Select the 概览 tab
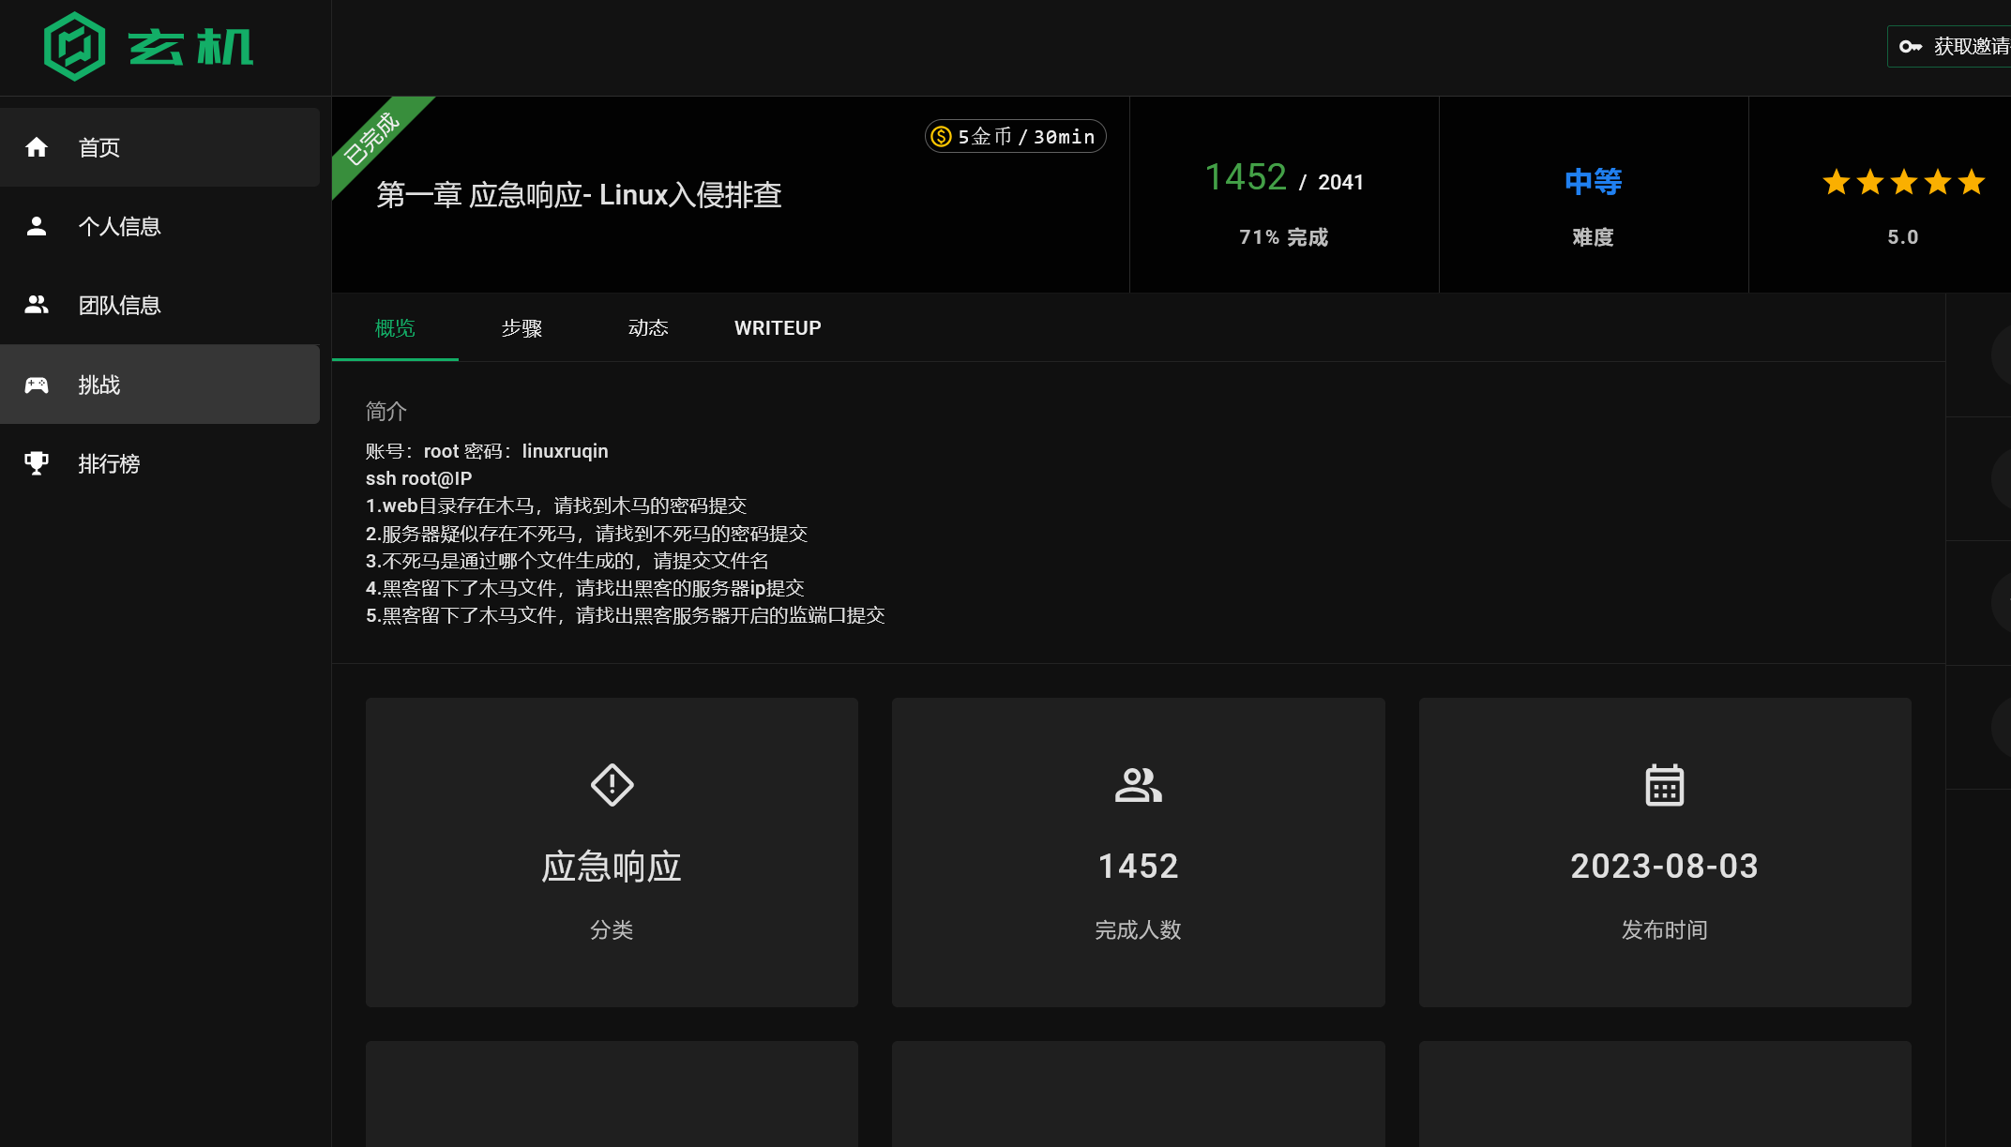 point(395,328)
